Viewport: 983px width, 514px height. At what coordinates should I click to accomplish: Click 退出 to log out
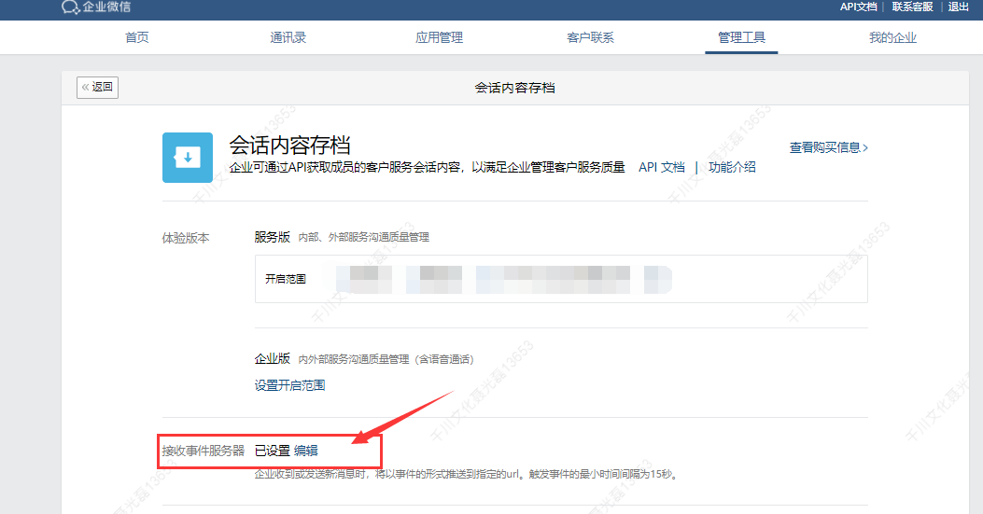(958, 7)
